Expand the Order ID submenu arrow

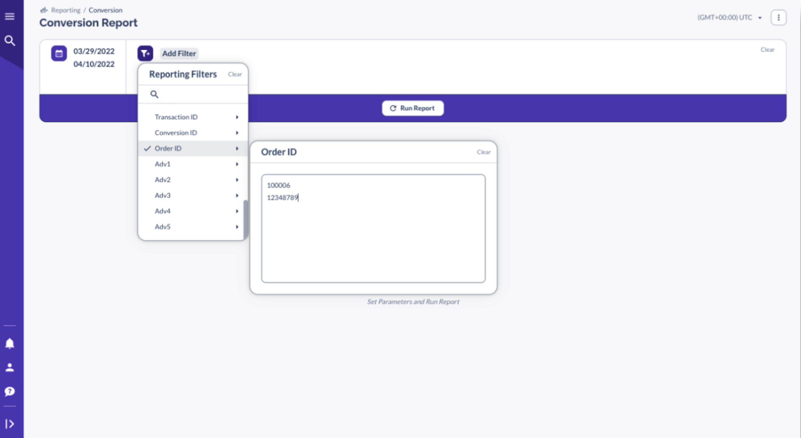coord(237,149)
